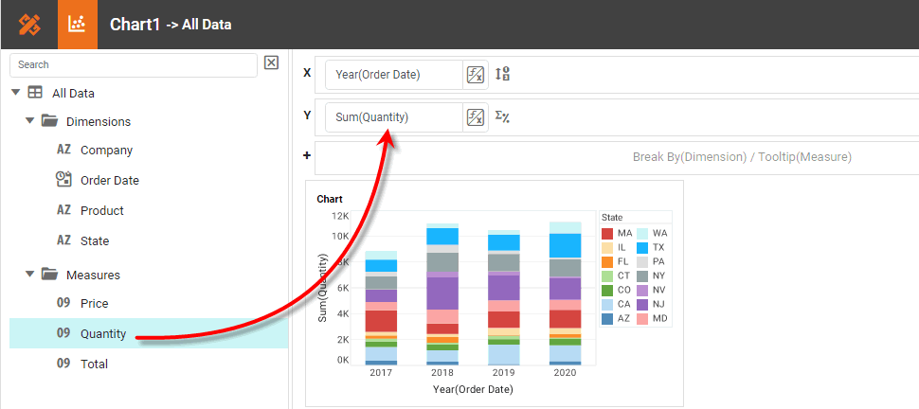Click the aggregate percent icon beside Y
919x409 pixels.
[503, 117]
